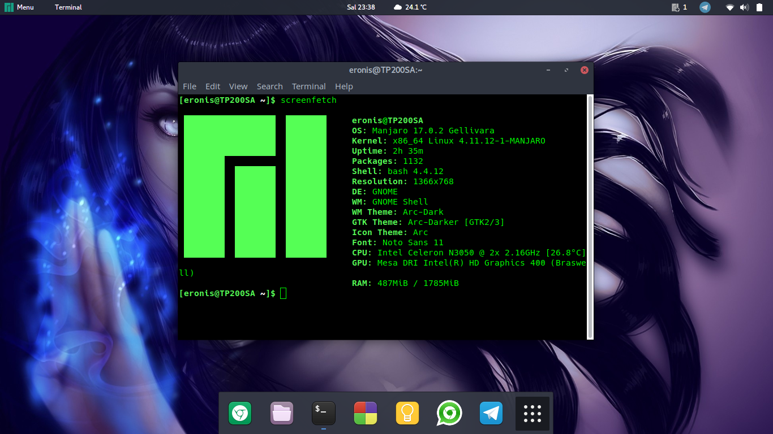
Task: Open the File menu in terminal
Action: pyautogui.click(x=190, y=86)
